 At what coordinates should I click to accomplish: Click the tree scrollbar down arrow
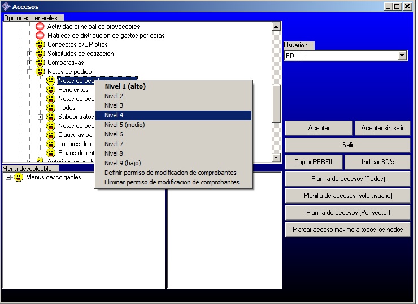click(x=276, y=158)
